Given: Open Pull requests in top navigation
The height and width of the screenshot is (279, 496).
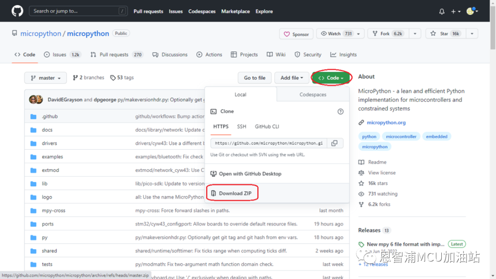Looking at the screenshot, I should [148, 11].
